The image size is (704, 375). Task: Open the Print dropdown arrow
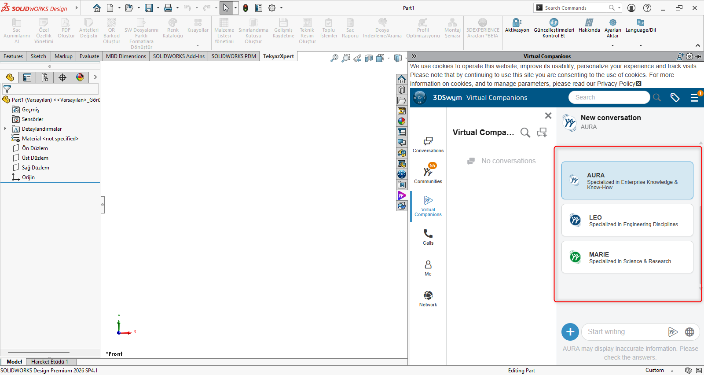[x=177, y=8]
